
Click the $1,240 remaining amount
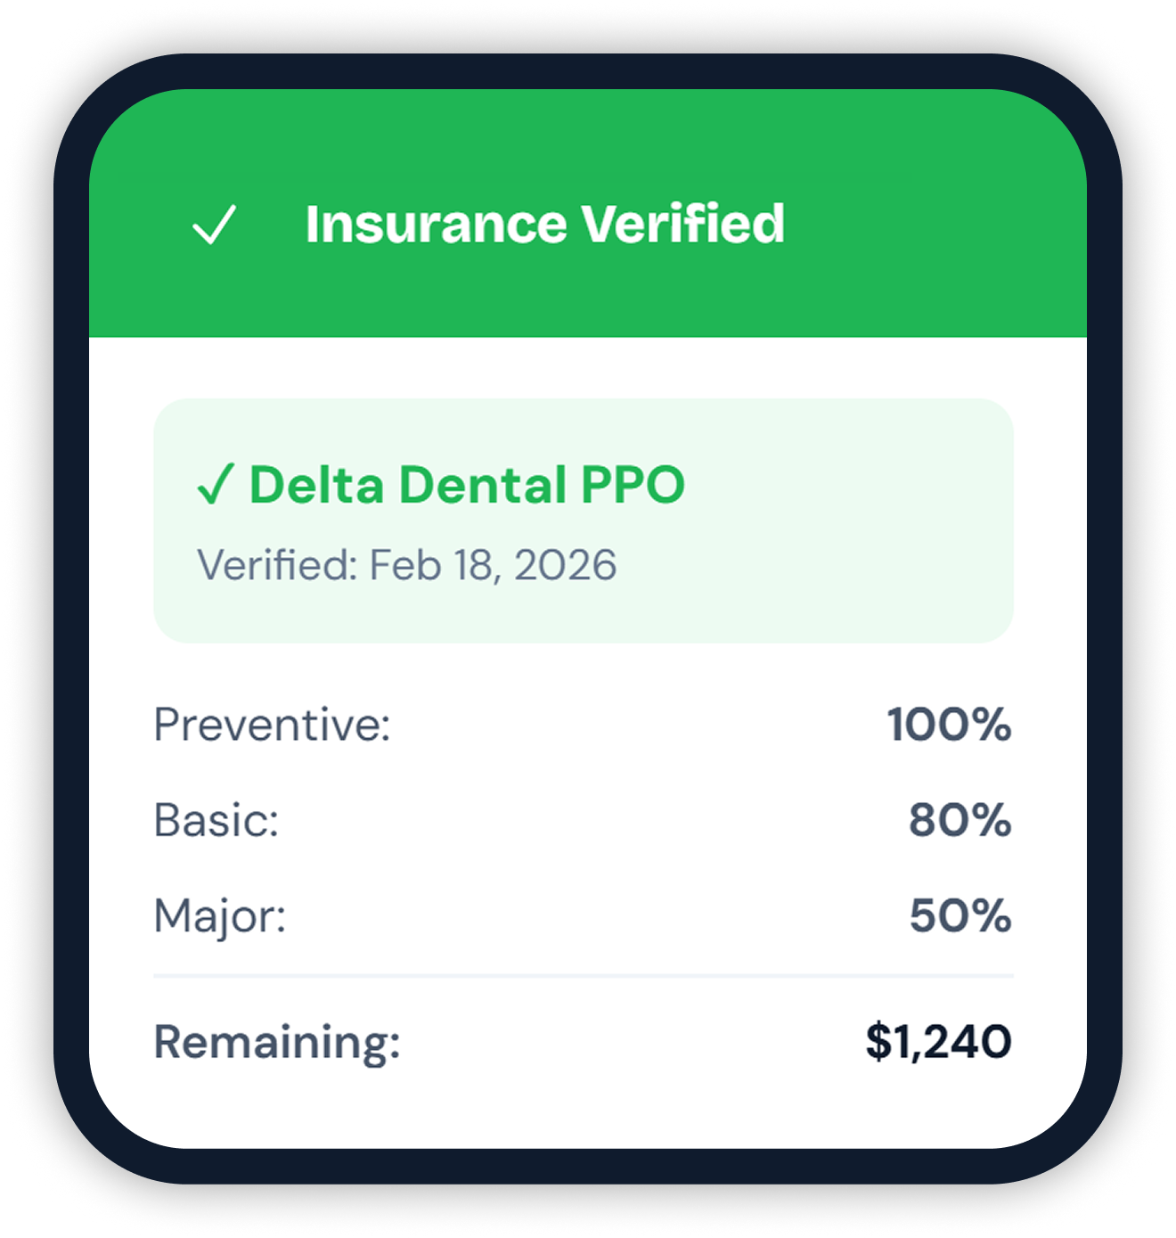938,1041
